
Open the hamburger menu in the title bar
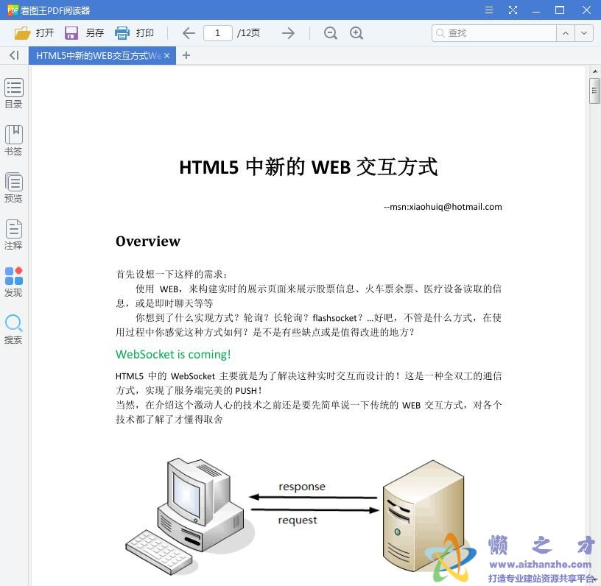488,10
